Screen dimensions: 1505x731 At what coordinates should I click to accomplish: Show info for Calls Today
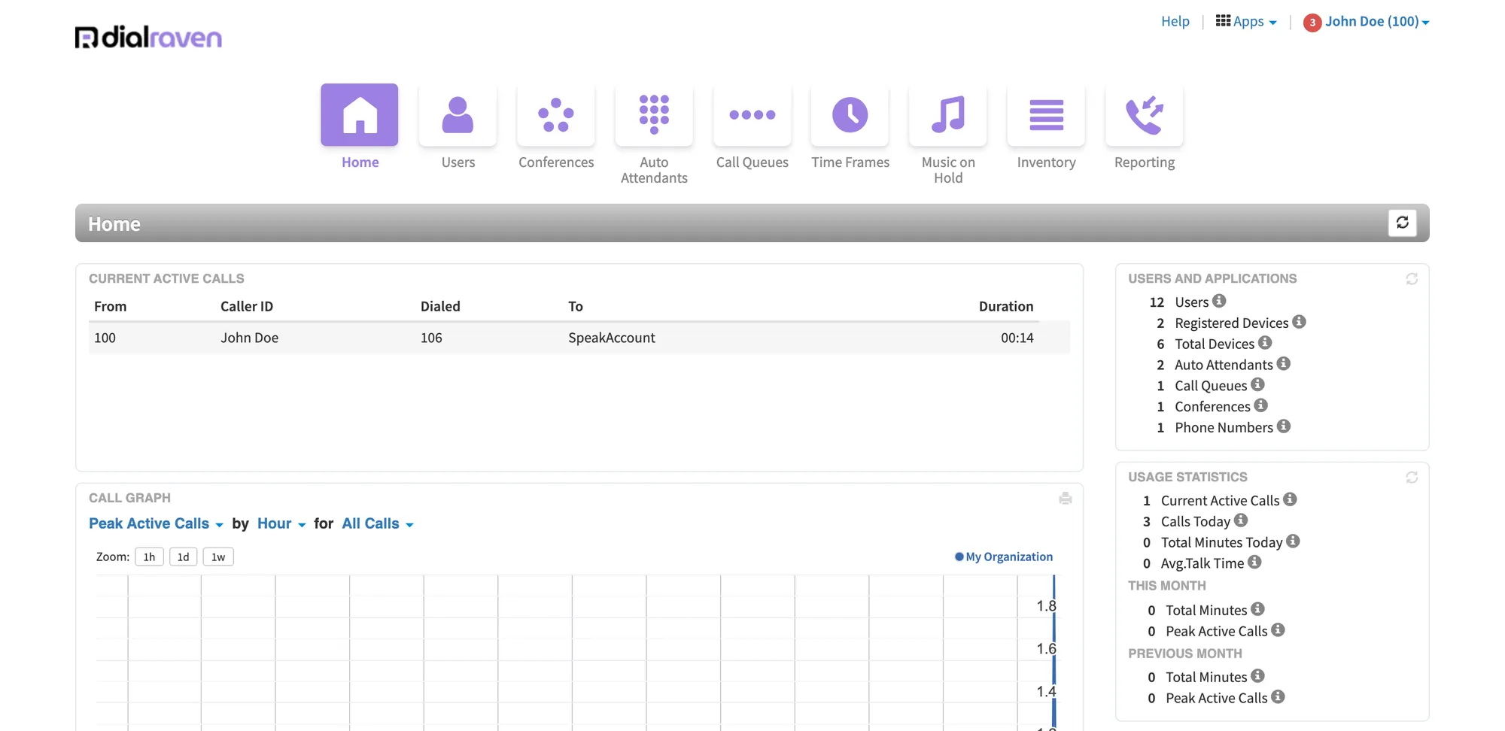1241,520
